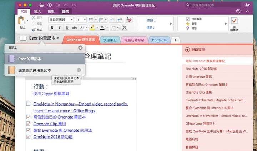Click the clear formatting eraser icon

tap(129, 20)
